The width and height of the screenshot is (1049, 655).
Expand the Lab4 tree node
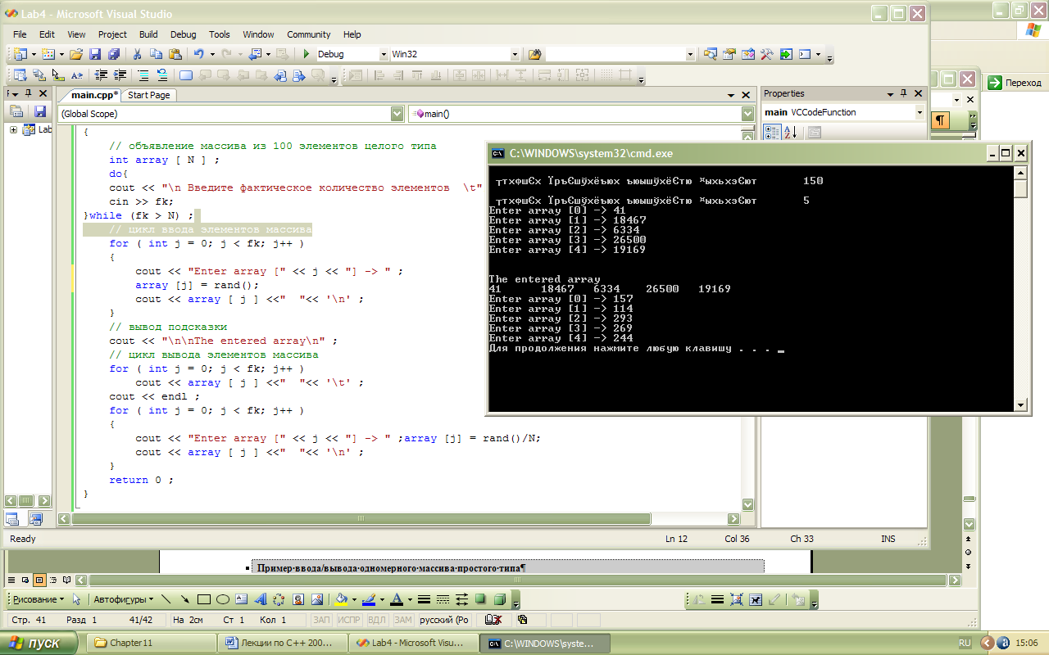[14, 129]
